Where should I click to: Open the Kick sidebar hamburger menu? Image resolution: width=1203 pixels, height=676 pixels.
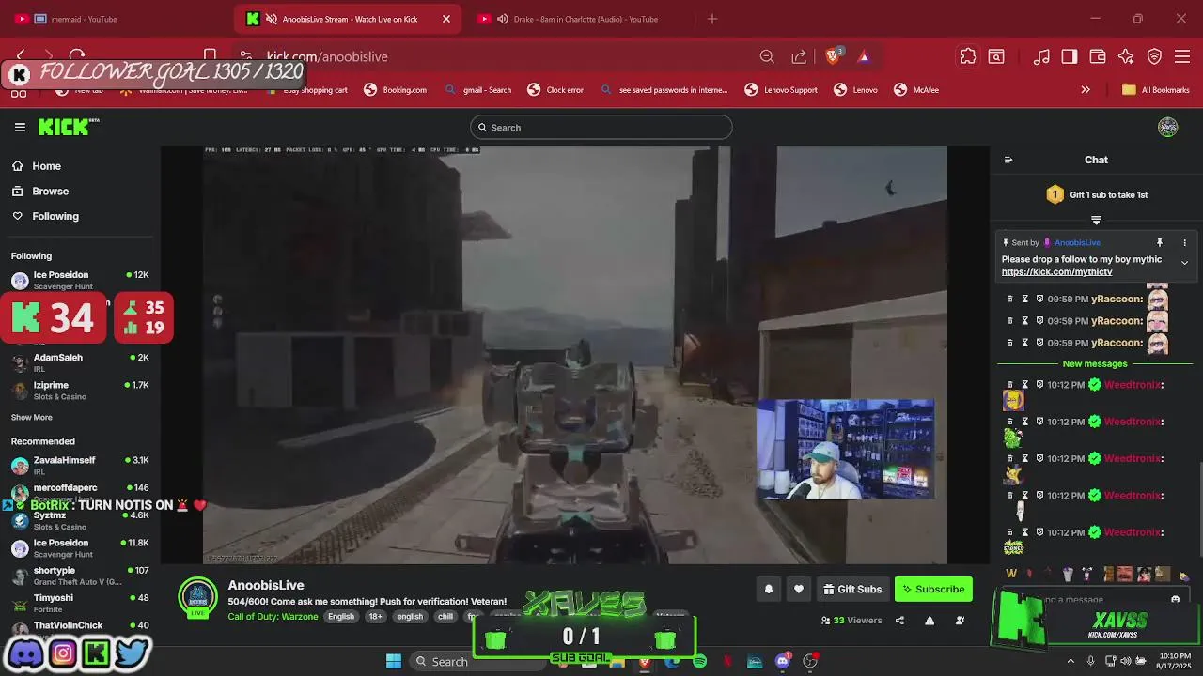click(20, 127)
